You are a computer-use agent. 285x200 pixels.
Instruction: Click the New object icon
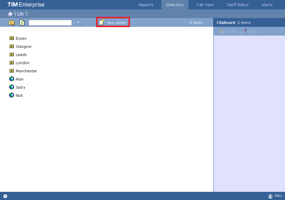101,22
